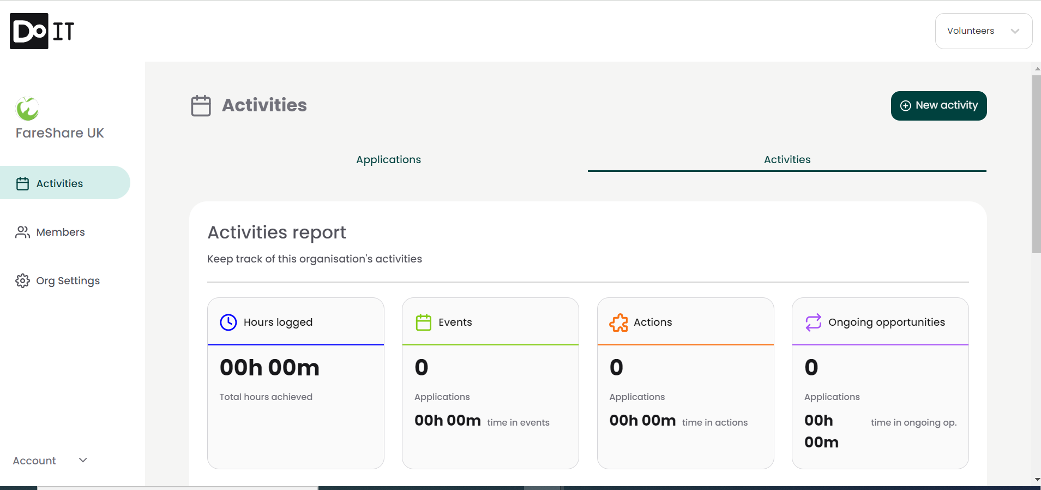Create a New activity

(x=938, y=106)
